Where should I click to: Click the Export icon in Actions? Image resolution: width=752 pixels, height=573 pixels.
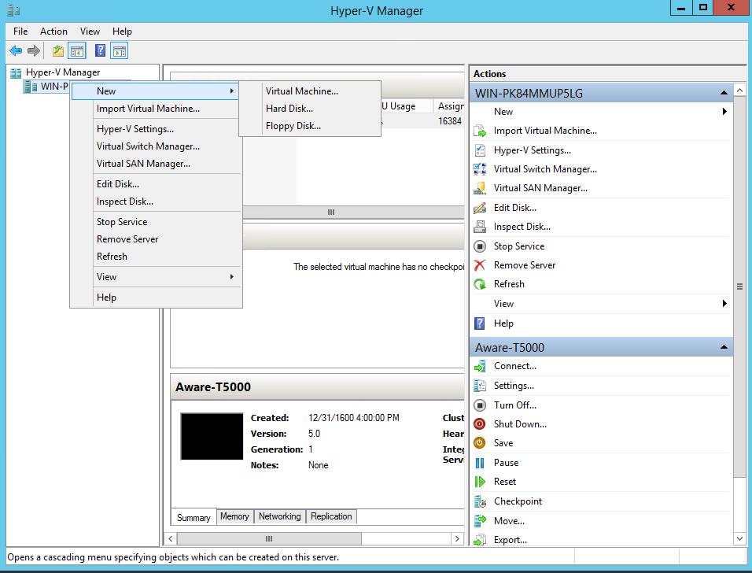480,540
